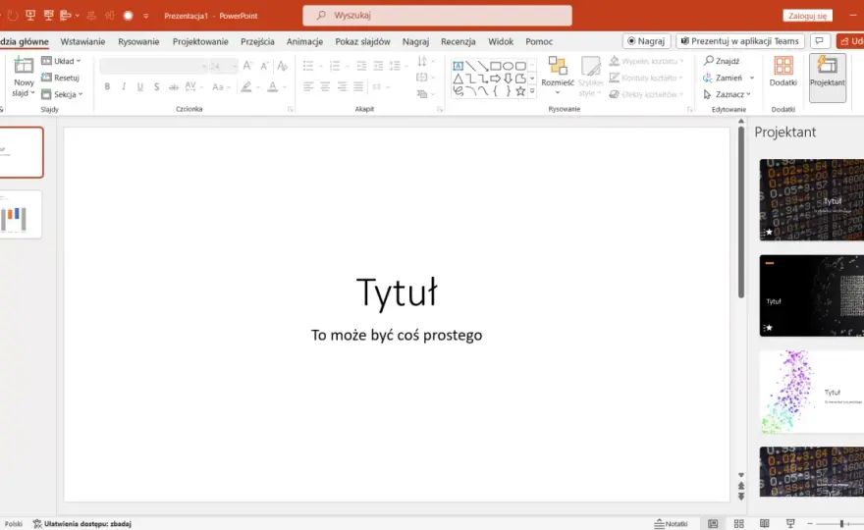Open customize quick access toolbar dropdown
This screenshot has height=530, width=864.
(x=146, y=16)
